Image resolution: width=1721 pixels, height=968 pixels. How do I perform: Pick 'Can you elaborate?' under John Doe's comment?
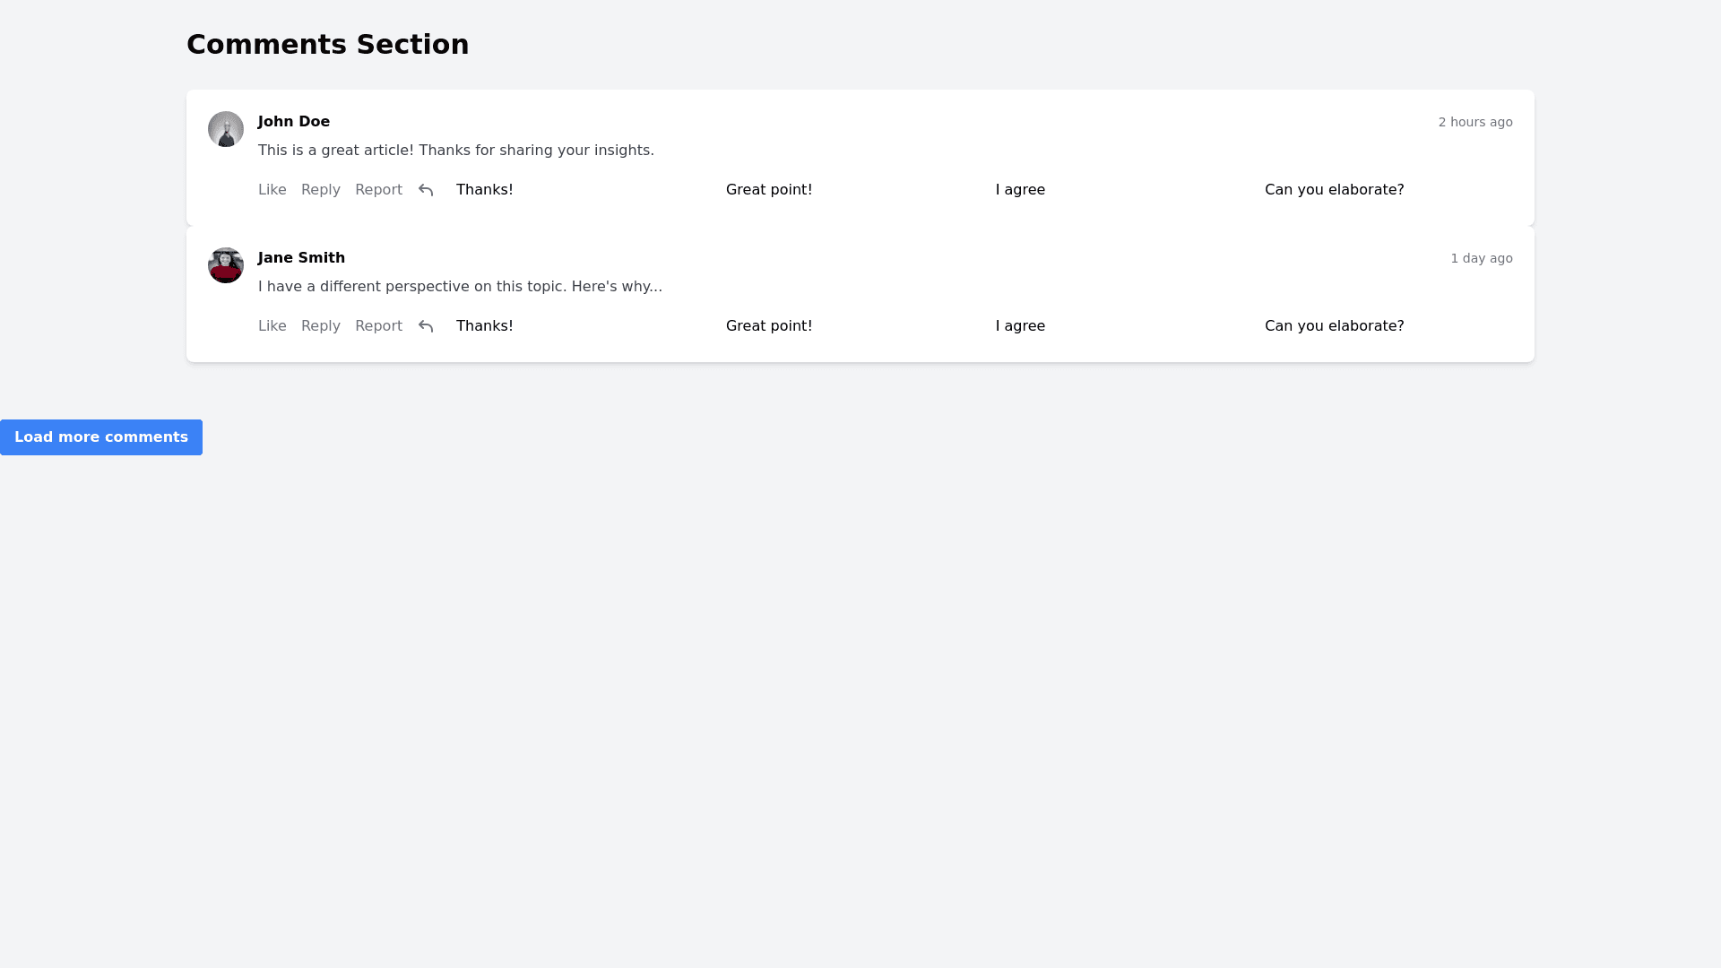[1334, 190]
